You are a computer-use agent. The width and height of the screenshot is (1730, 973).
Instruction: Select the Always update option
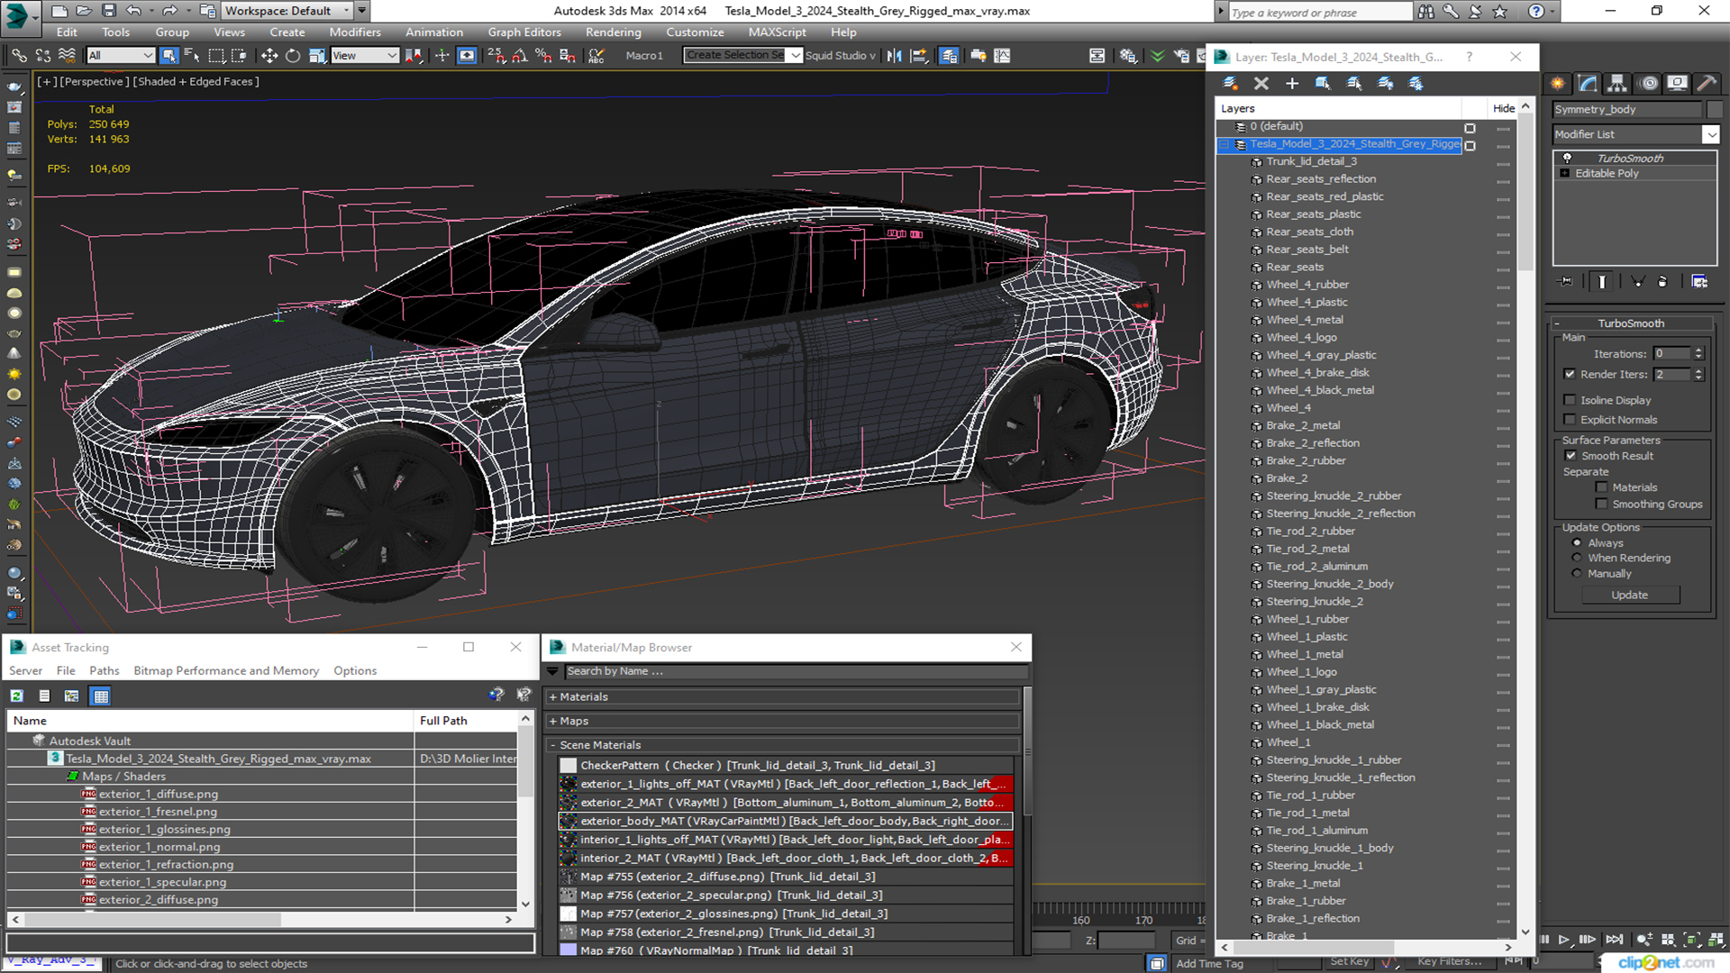click(1577, 543)
